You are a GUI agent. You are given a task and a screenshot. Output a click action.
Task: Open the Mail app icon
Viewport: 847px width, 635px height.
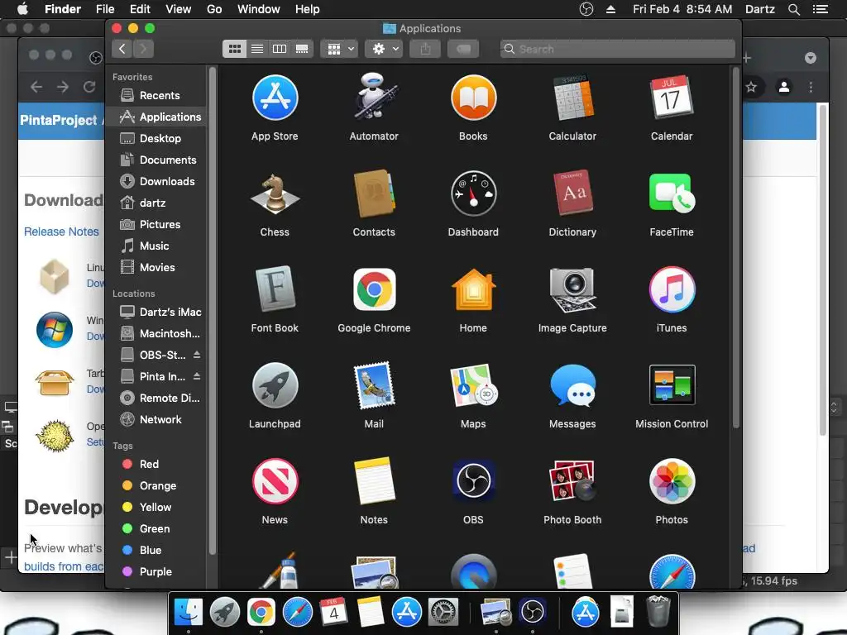pos(374,385)
